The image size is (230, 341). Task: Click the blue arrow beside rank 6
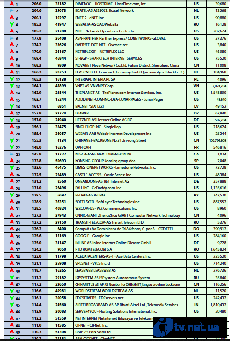coord(12,38)
